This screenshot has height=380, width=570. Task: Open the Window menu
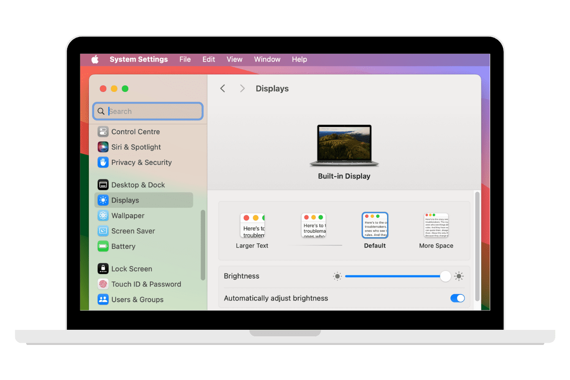pos(267,59)
